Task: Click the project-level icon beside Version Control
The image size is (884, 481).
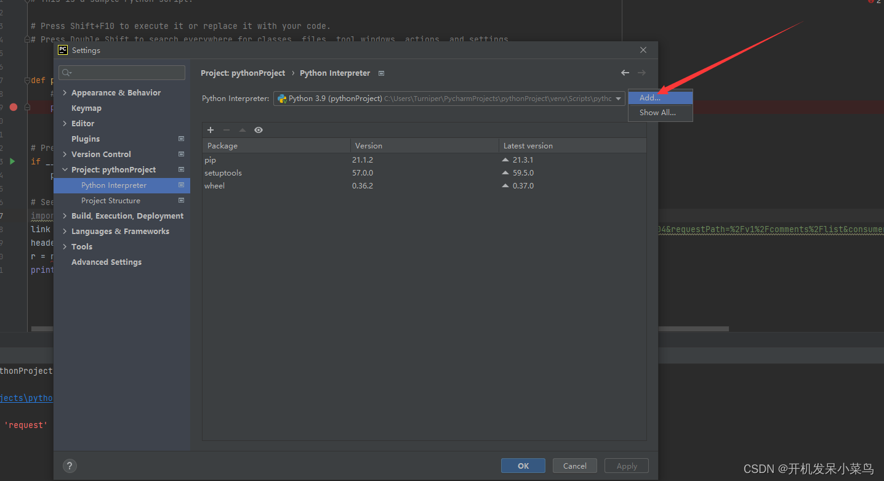Action: pyautogui.click(x=181, y=154)
